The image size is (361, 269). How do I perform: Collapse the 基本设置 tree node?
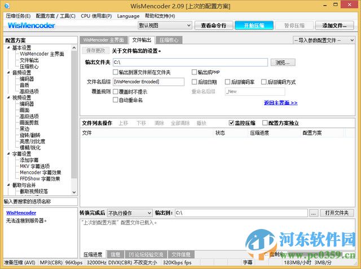(x=9, y=47)
